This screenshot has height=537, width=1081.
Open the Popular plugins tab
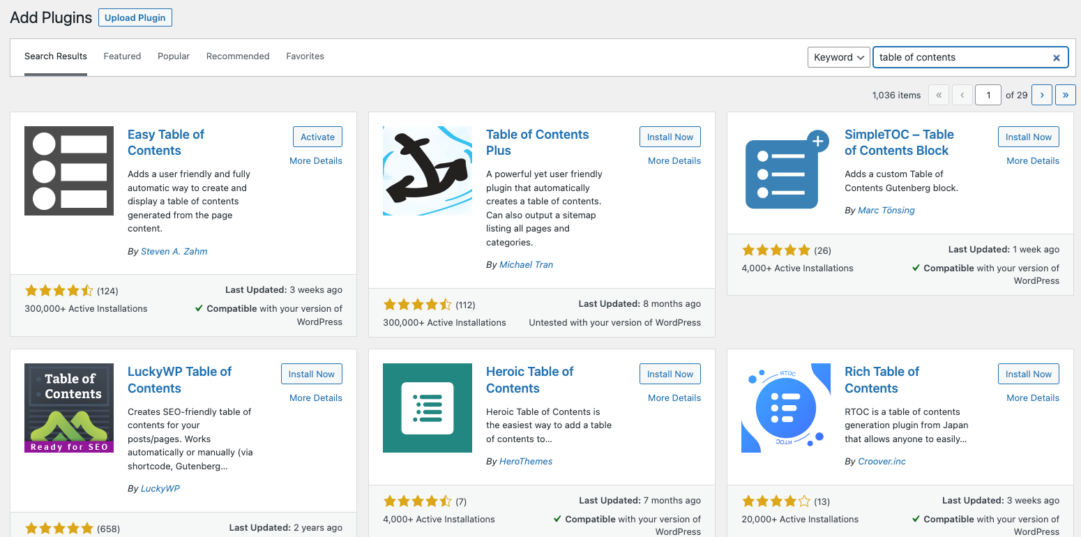click(x=173, y=56)
